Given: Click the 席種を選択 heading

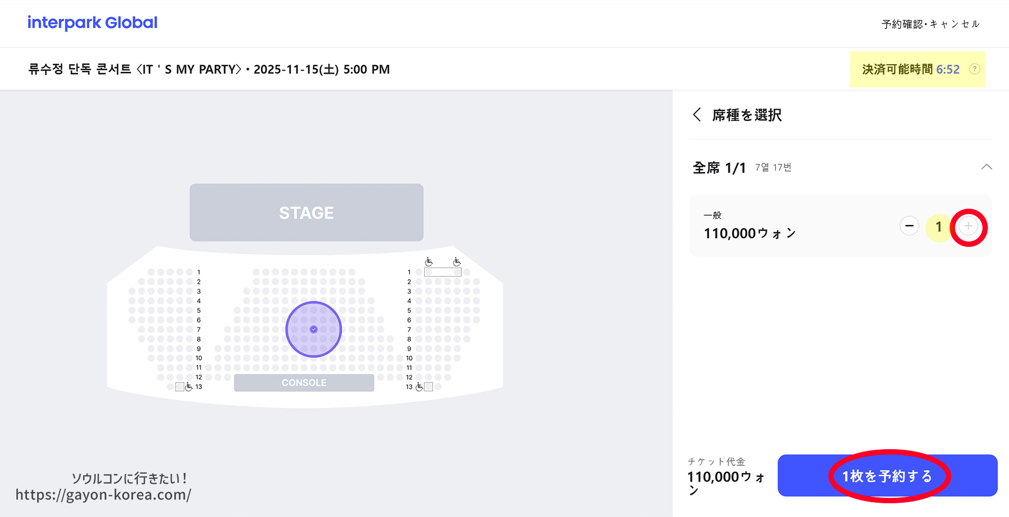Looking at the screenshot, I should pyautogui.click(x=747, y=115).
